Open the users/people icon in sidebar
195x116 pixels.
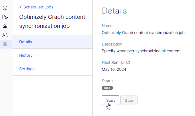pyautogui.click(x=5, y=35)
